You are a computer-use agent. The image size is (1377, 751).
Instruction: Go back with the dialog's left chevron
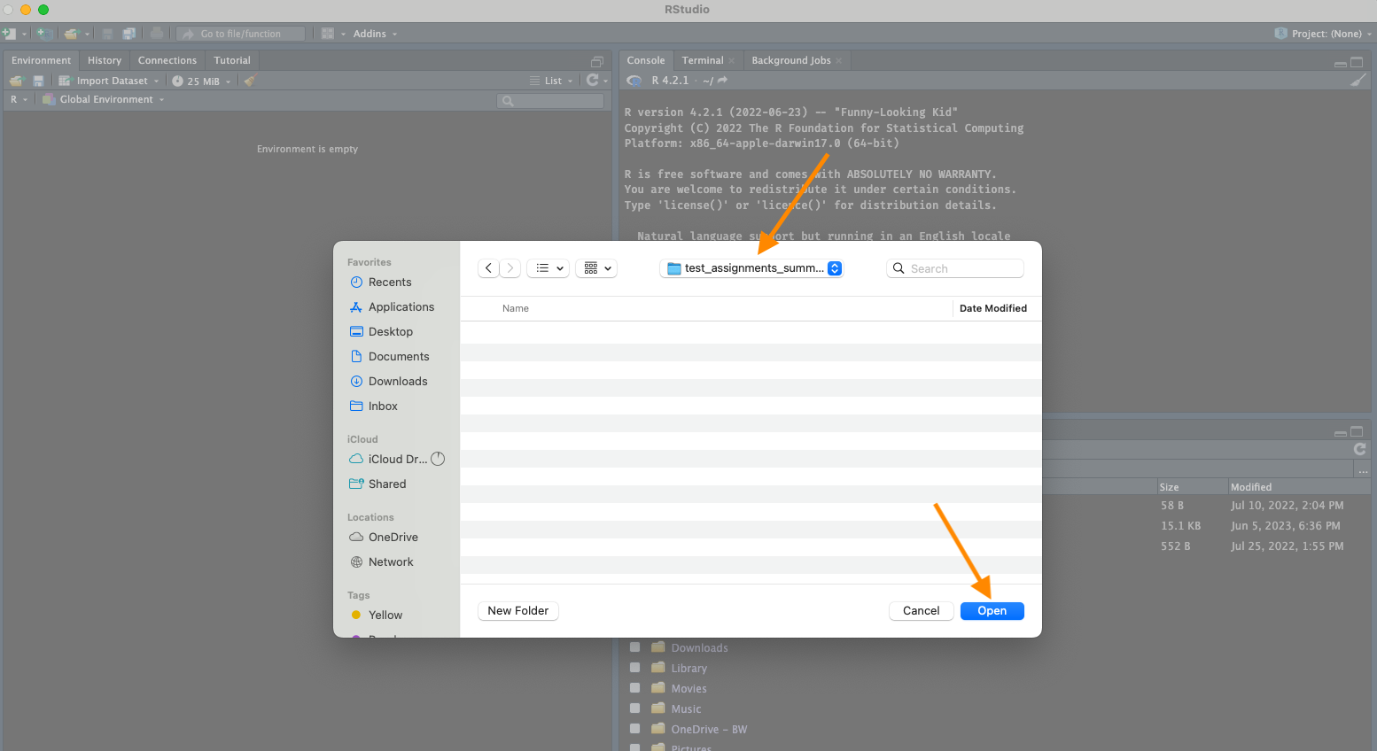[x=488, y=268]
